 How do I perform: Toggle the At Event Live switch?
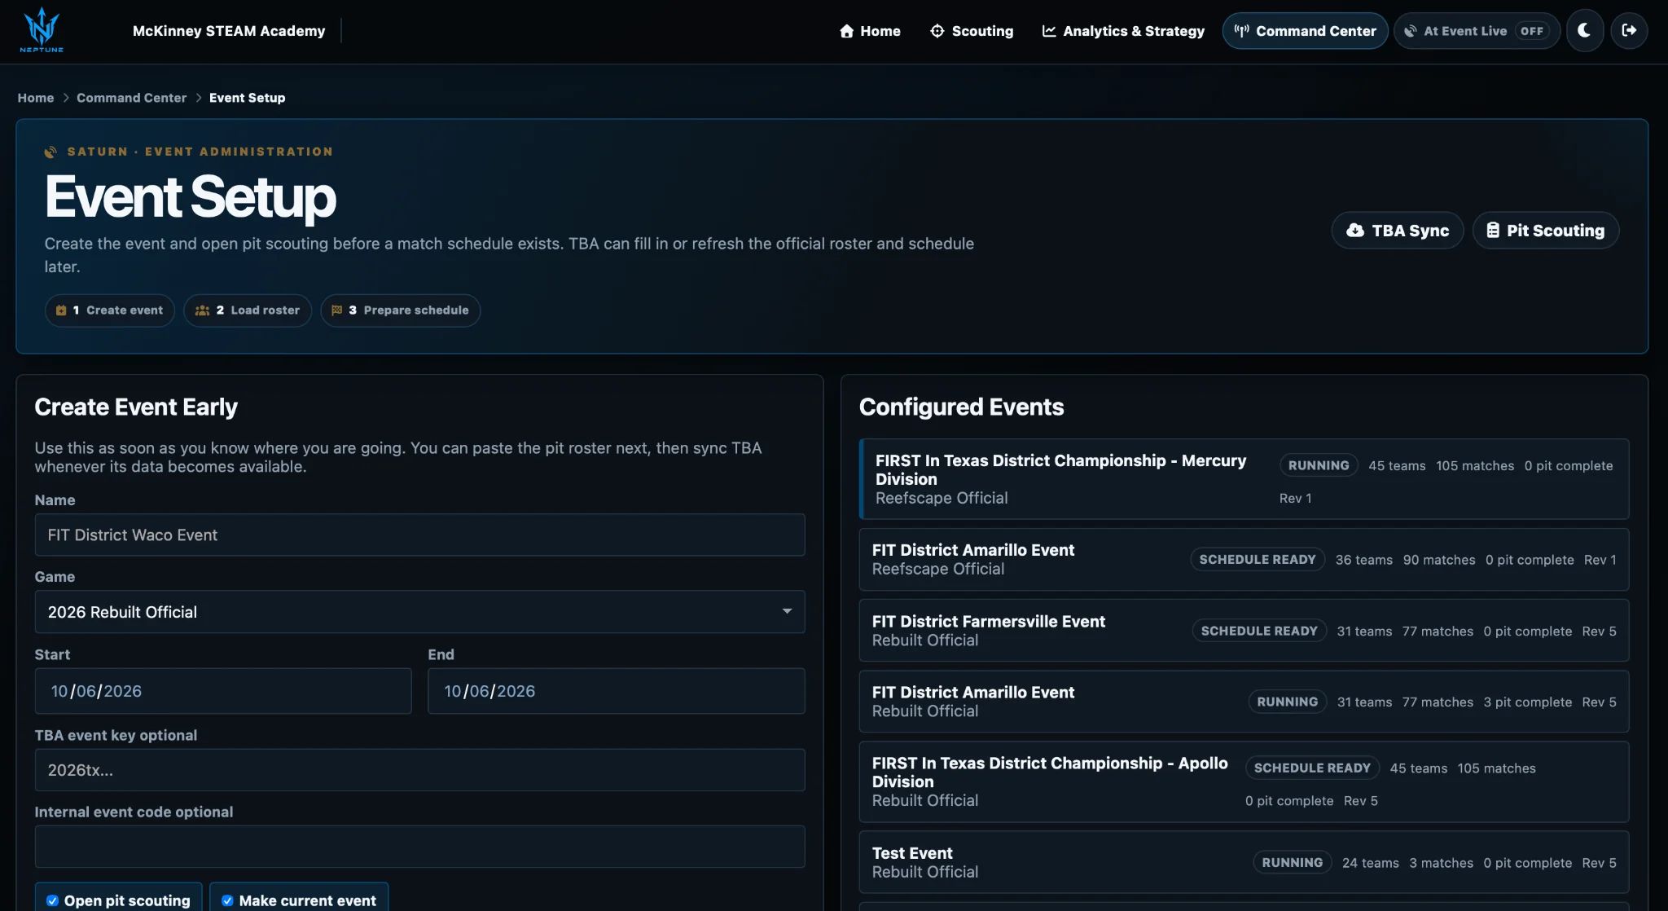tap(1531, 31)
